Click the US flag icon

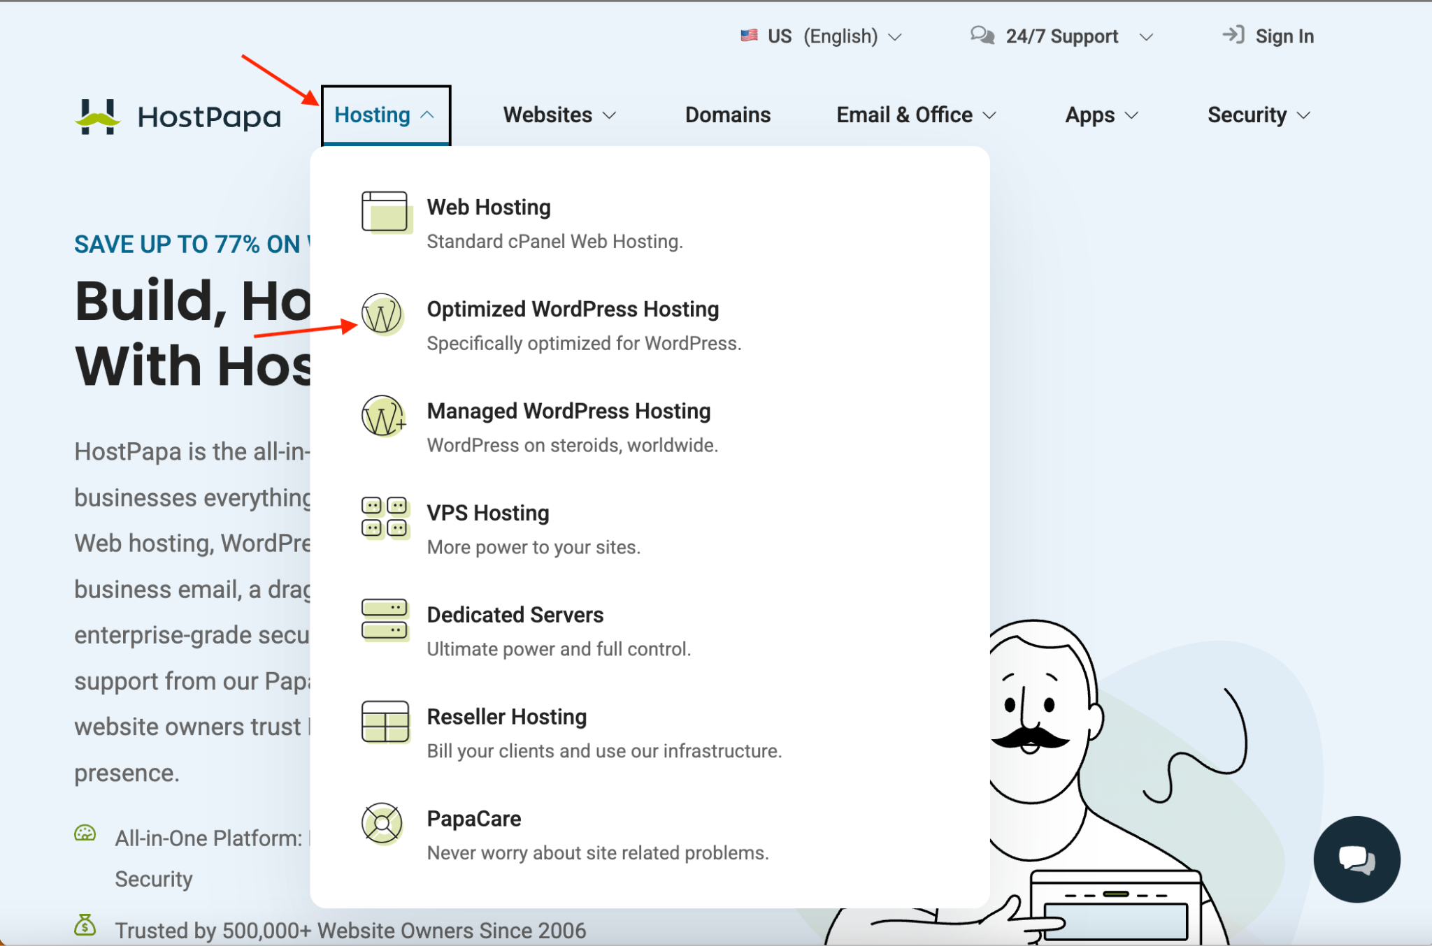point(749,36)
